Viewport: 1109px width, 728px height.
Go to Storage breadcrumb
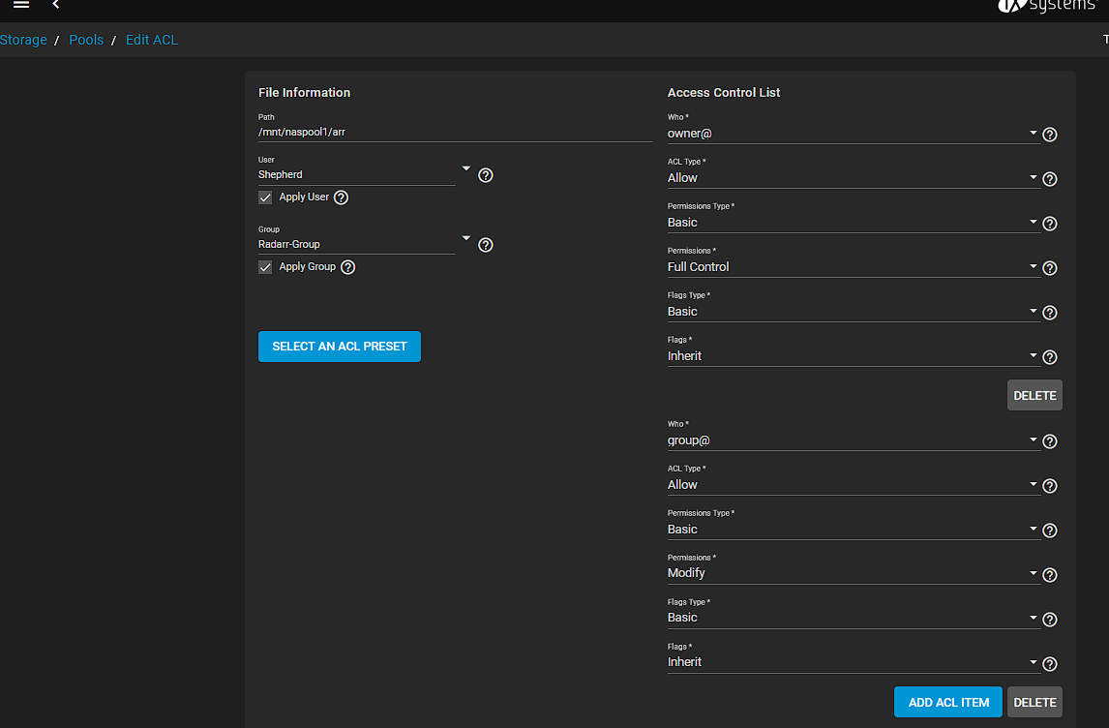[23, 41]
